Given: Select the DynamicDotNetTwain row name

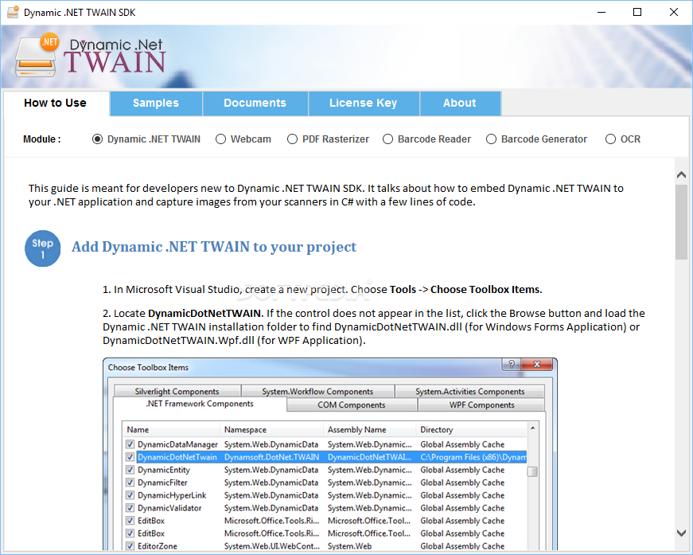Looking at the screenshot, I should tap(177, 457).
